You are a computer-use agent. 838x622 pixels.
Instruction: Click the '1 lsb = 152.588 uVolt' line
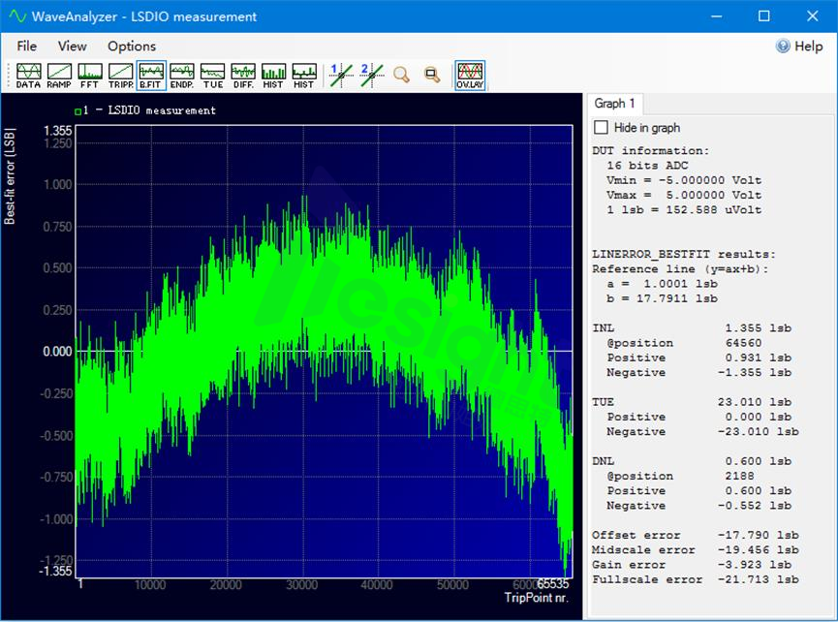pyautogui.click(x=684, y=210)
